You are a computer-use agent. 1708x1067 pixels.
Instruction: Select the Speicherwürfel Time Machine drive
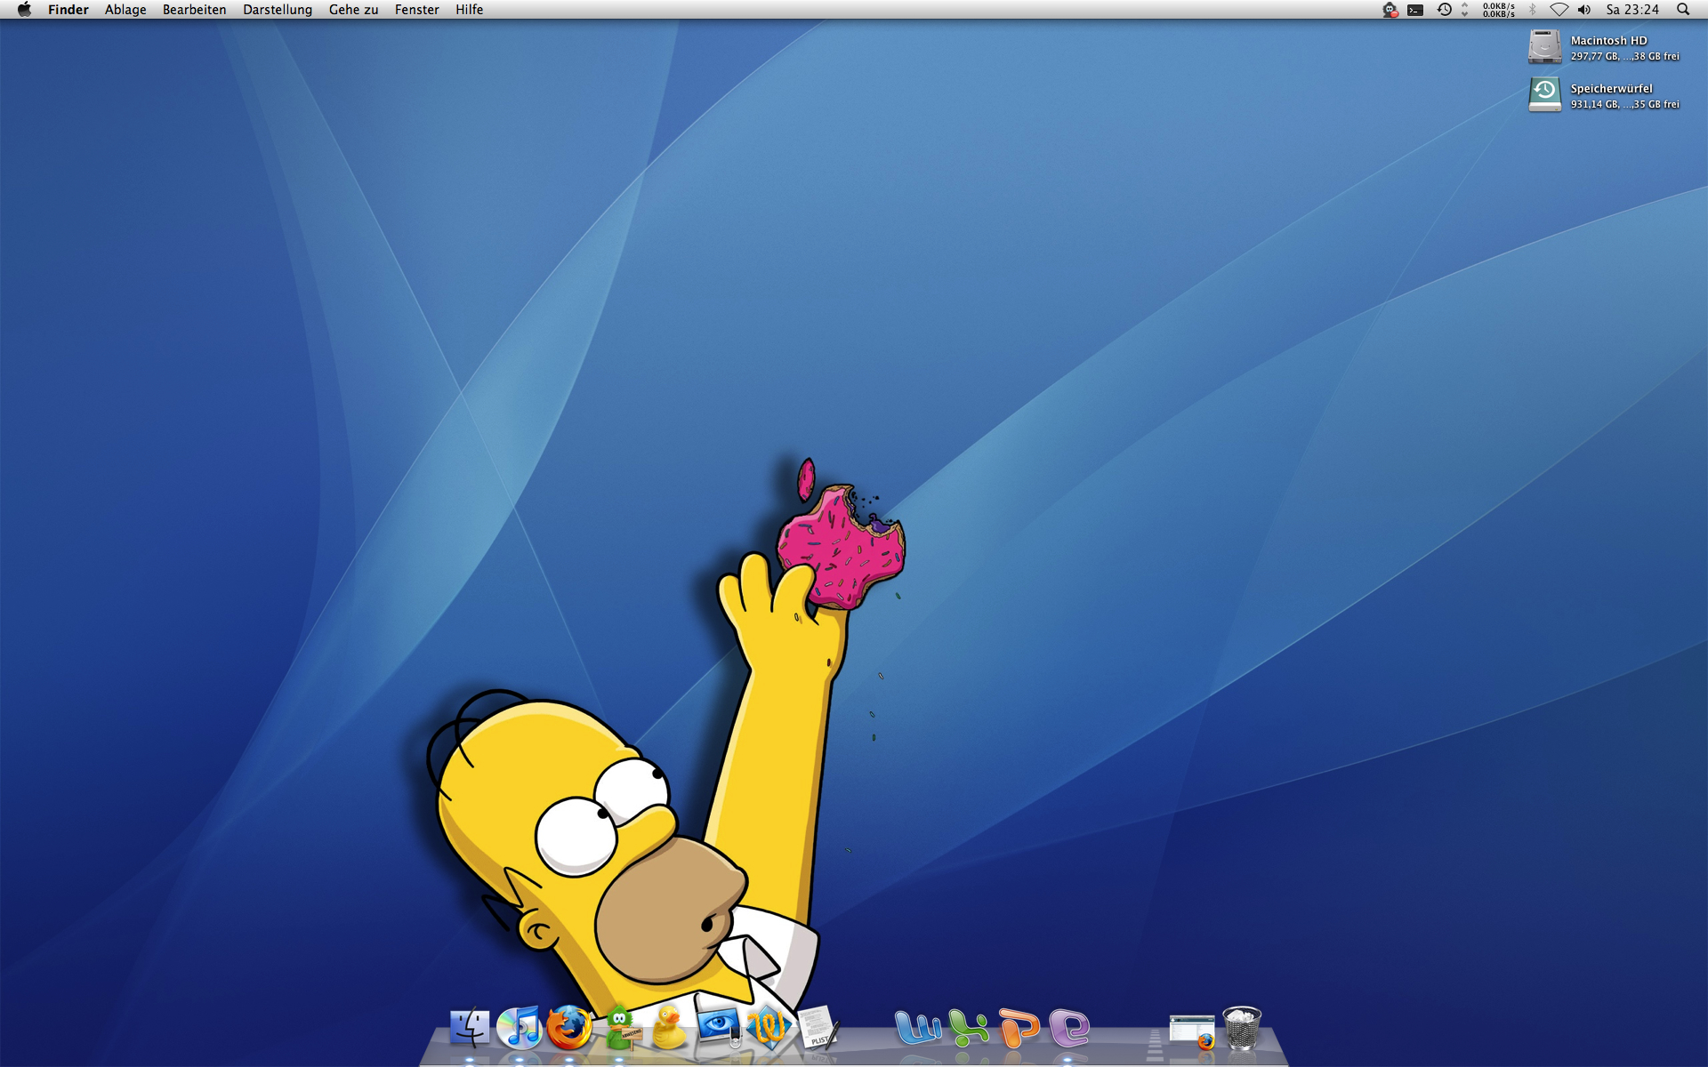[x=1544, y=95]
